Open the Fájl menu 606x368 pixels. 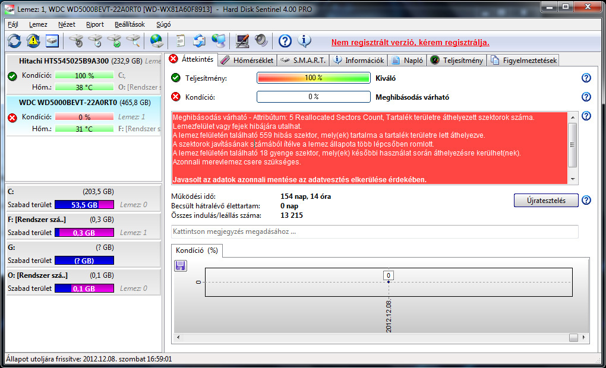[13, 24]
